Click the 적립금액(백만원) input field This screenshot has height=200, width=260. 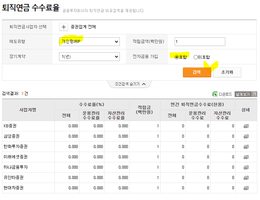pyautogui.click(x=200, y=42)
